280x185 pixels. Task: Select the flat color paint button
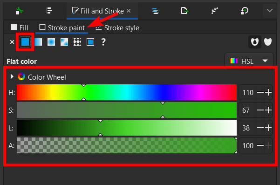[25, 42]
